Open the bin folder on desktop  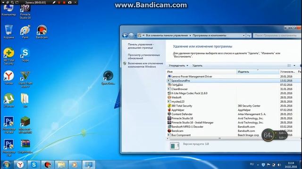[x=25, y=100]
